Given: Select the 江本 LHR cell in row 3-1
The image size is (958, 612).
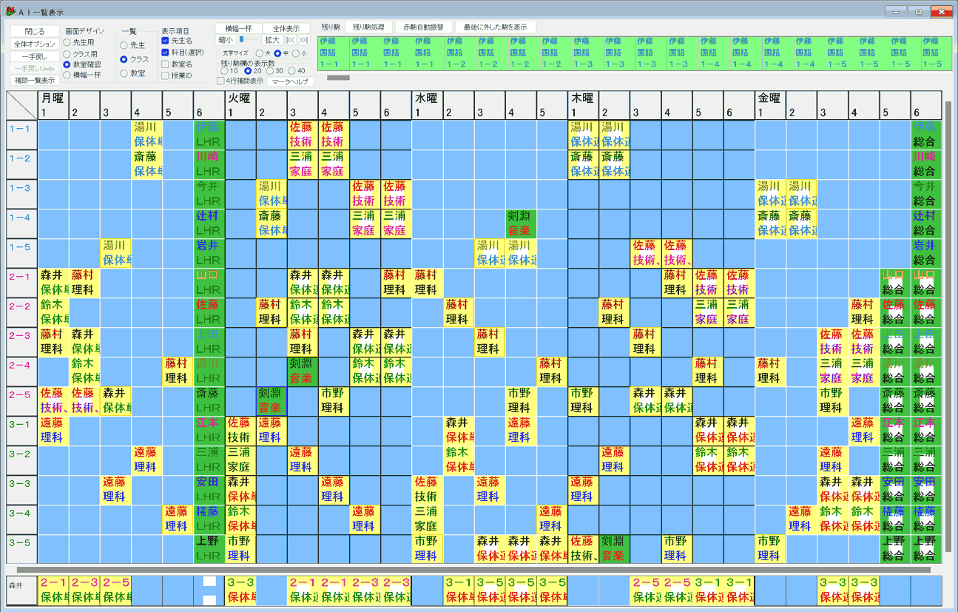Looking at the screenshot, I should pos(209,431).
